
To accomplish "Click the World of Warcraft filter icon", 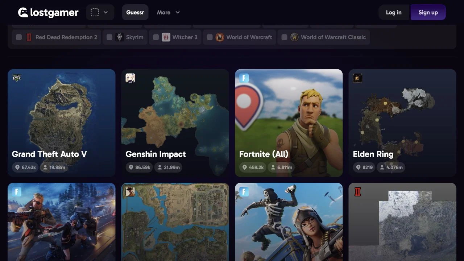I will (x=220, y=37).
